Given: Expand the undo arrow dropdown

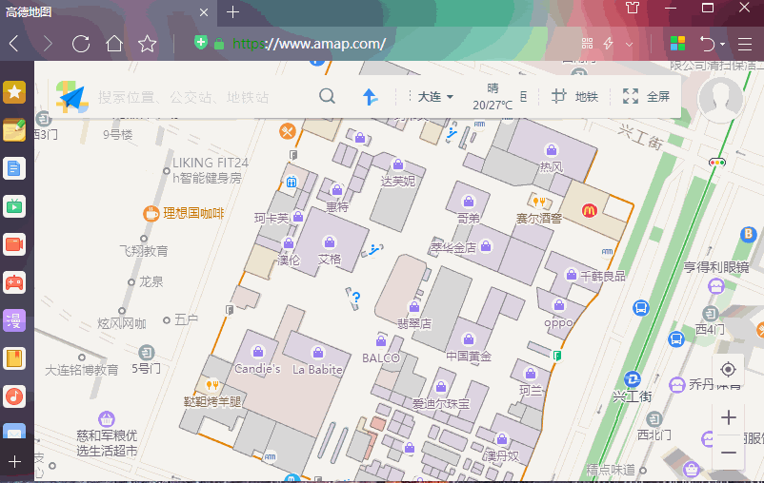Looking at the screenshot, I should 723,45.
